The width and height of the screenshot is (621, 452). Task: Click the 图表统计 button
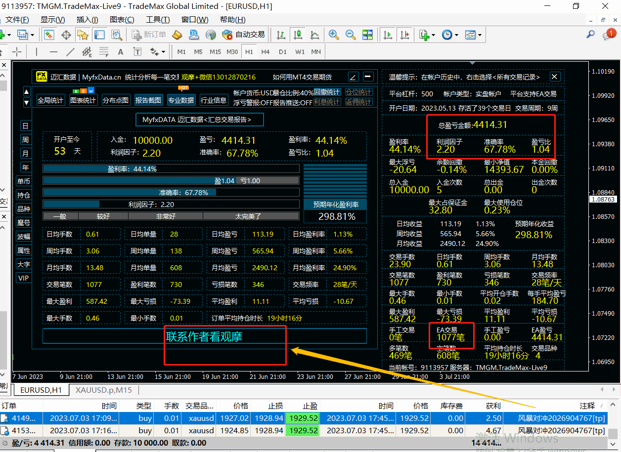pos(83,100)
